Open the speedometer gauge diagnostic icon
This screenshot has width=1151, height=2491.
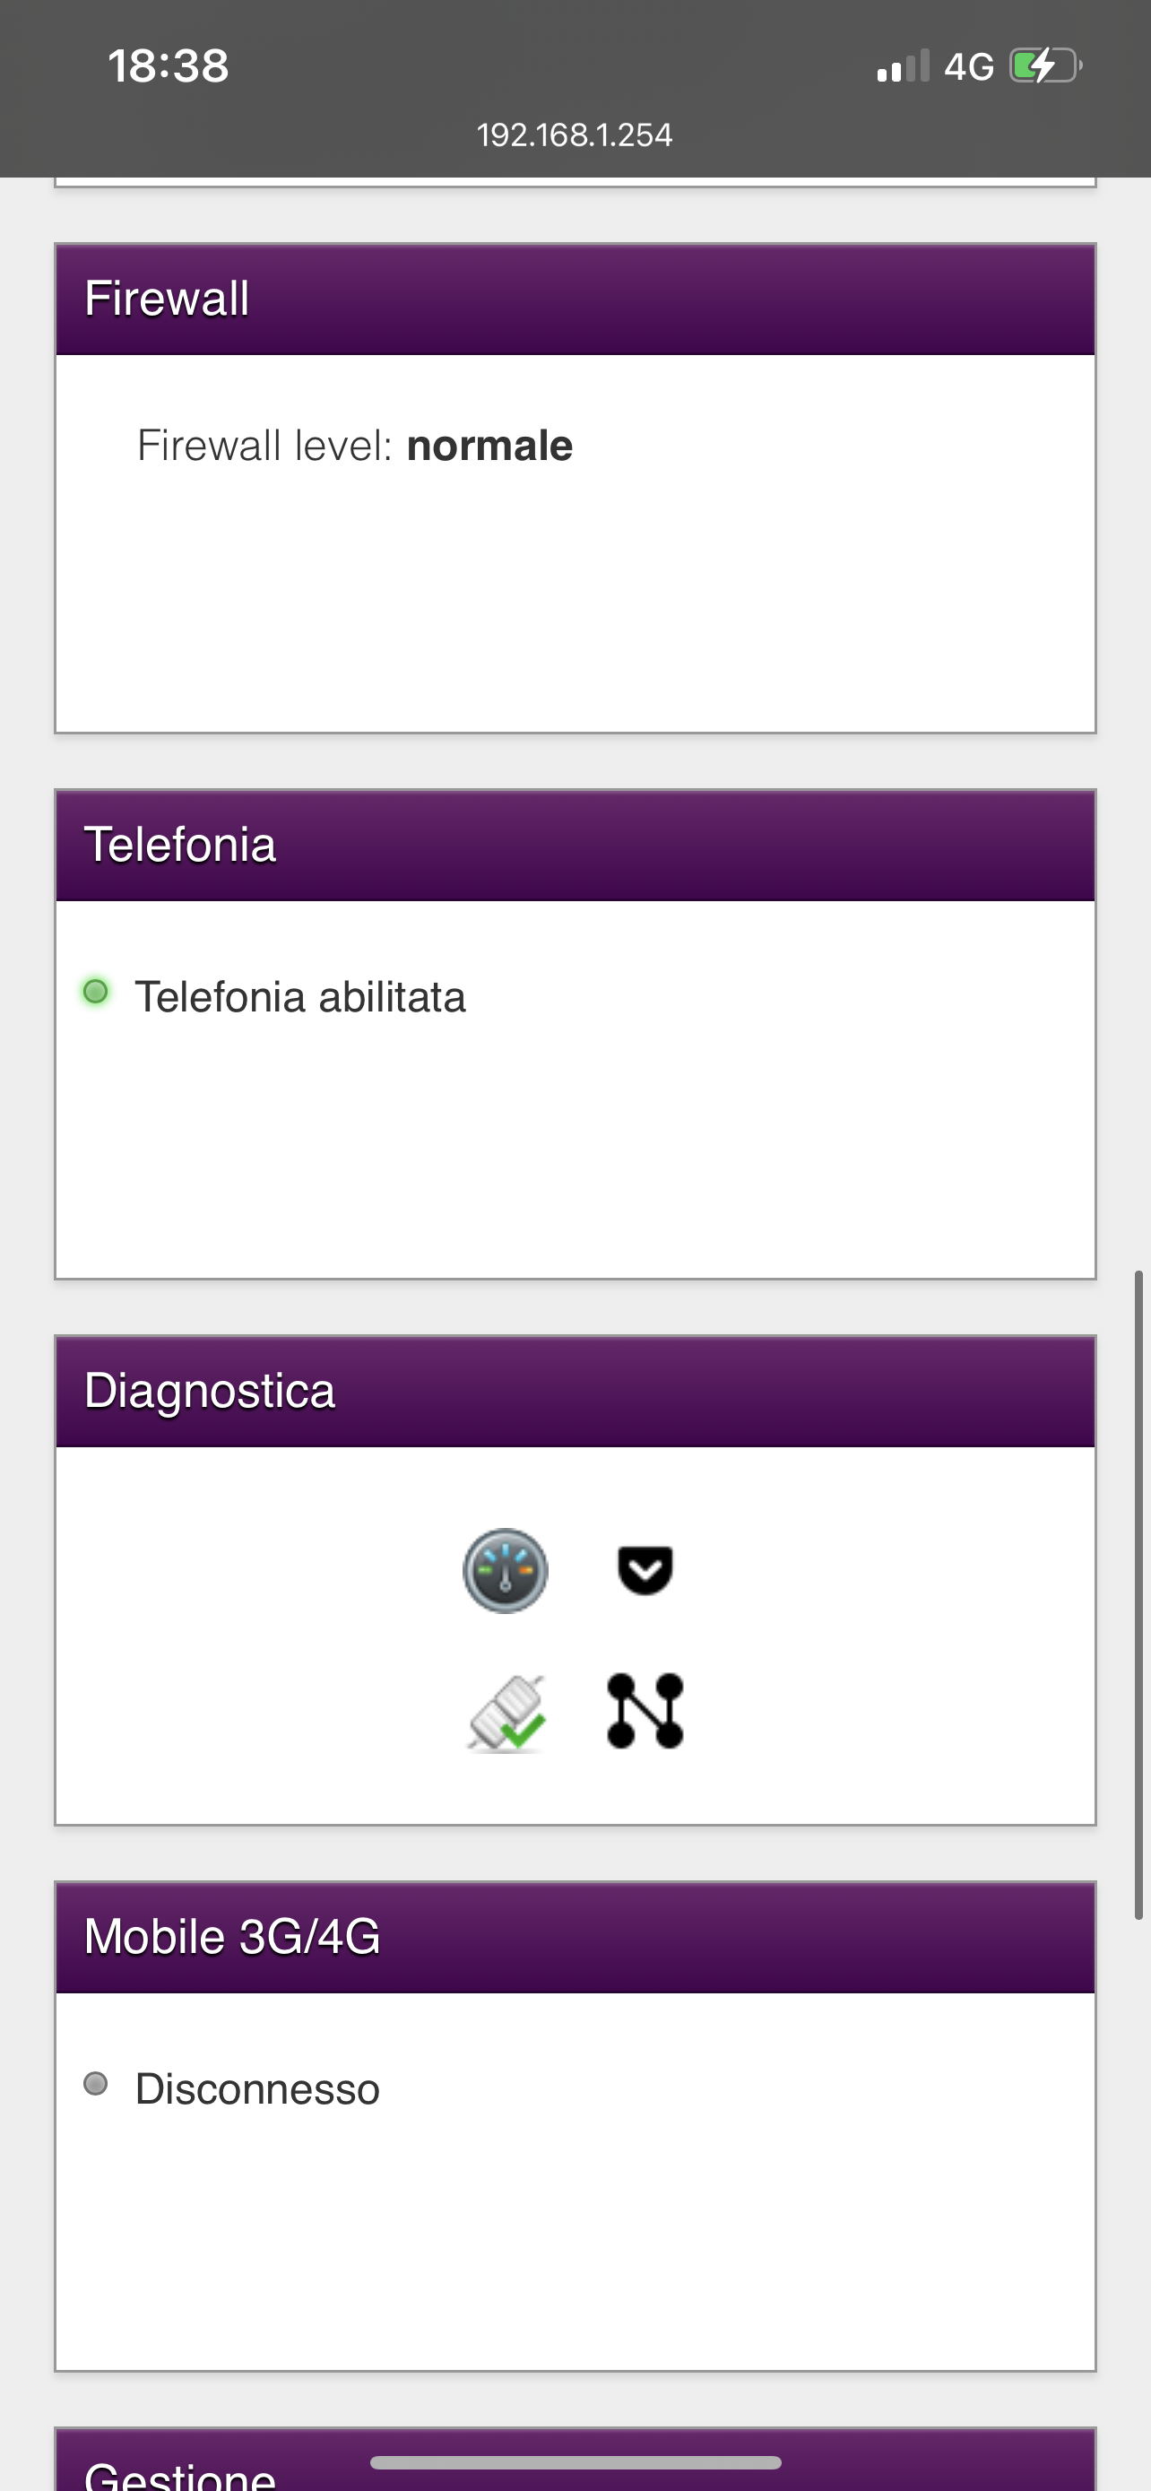pos(506,1570)
